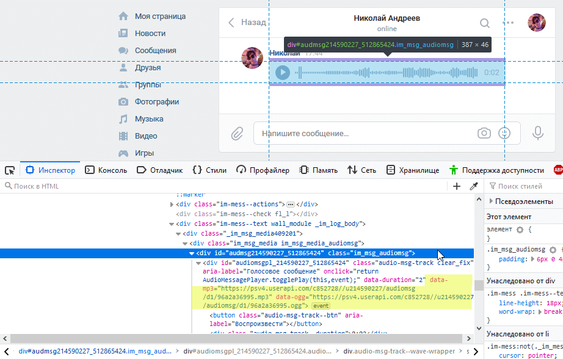Pick a color with the eyedropper tool
563x359 pixels.
pyautogui.click(x=474, y=186)
